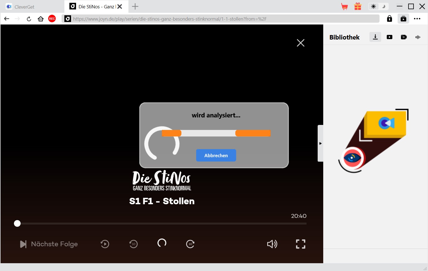This screenshot has height=271, width=428.
Task: Click the video timeline bar
Action: [x=162, y=223]
